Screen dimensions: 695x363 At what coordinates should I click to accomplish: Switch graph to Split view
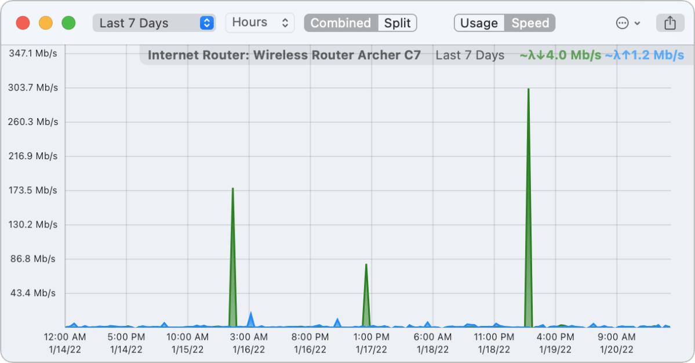(x=397, y=23)
